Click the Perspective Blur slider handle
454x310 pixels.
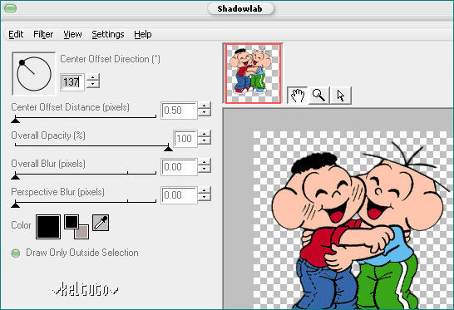(x=15, y=204)
